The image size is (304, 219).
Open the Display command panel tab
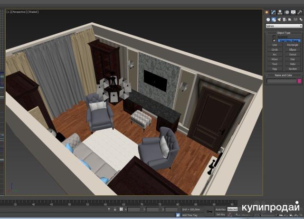point(293,12)
